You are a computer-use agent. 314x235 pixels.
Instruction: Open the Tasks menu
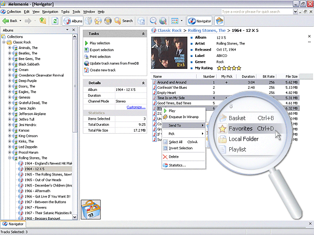point(65,12)
